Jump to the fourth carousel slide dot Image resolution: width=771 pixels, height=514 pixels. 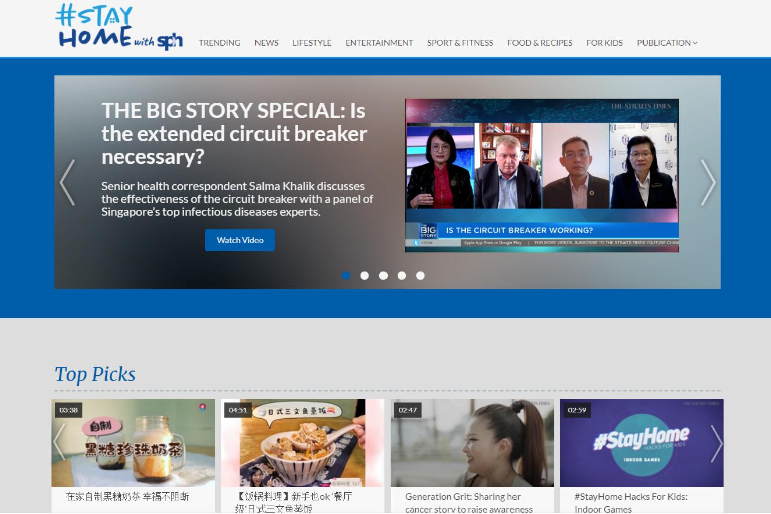(402, 275)
